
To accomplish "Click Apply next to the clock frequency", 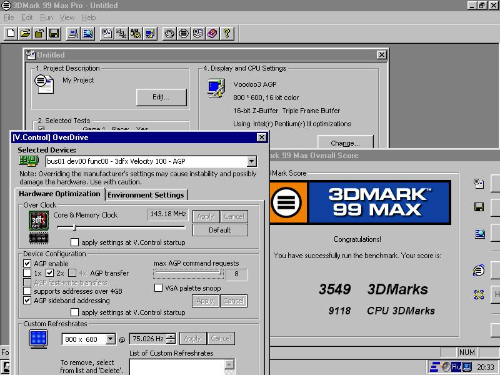I will point(206,216).
